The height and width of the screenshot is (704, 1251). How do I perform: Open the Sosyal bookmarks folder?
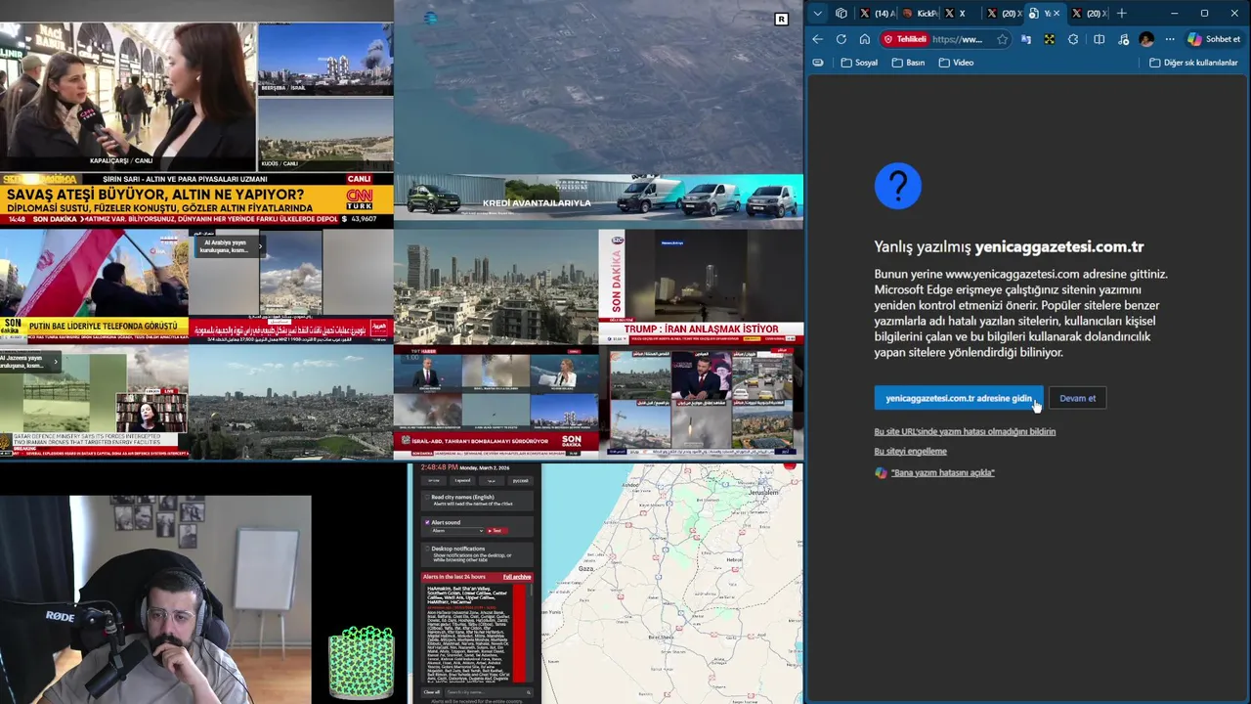(859, 63)
